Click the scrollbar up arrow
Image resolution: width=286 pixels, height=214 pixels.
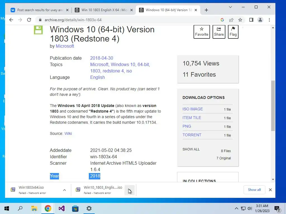[273, 28]
